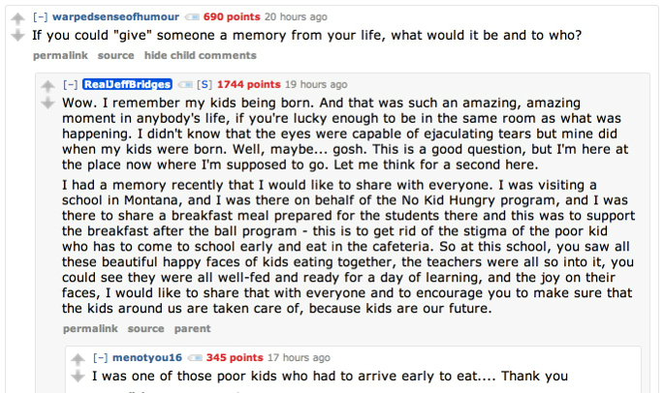
Task: Upvote RealJeffBridges' reply
Action: click(48, 86)
